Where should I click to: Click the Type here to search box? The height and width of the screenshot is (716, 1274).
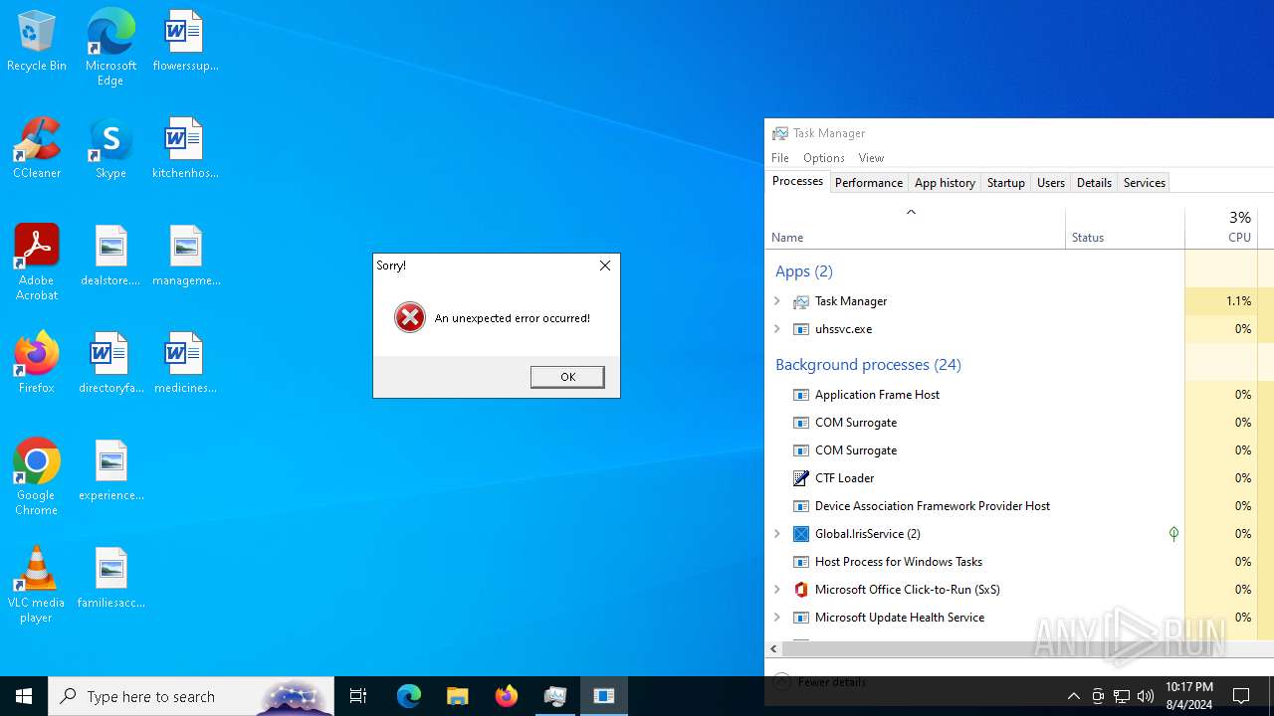pos(191,696)
